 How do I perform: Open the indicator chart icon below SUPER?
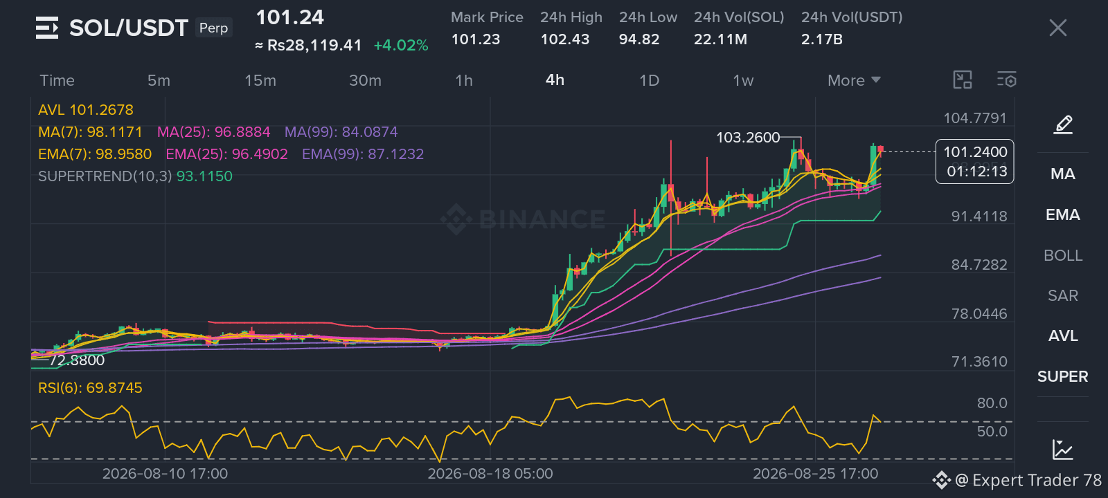[x=1063, y=450]
